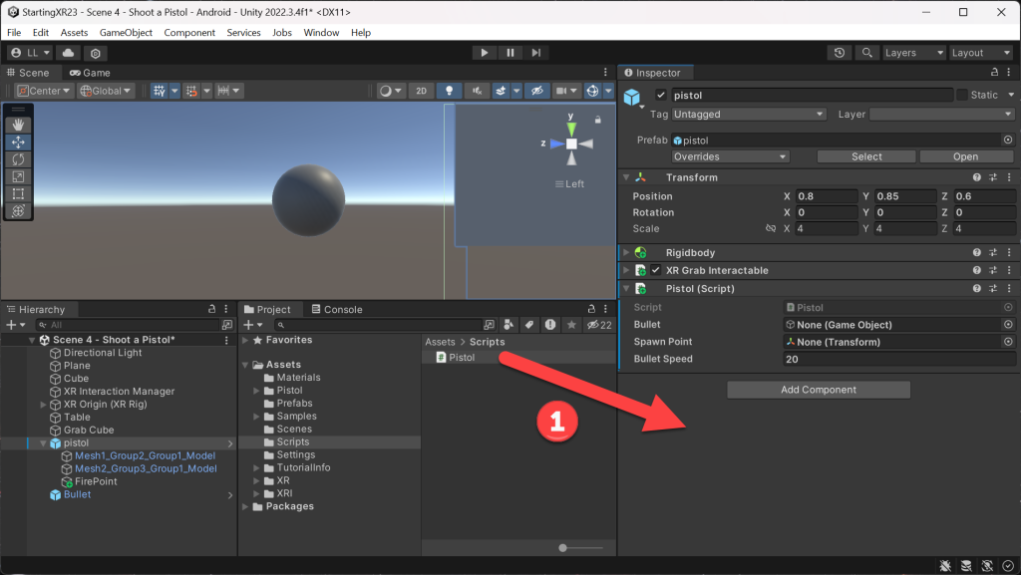Open the global Search magnifier
This screenshot has width=1021, height=575.
[866, 53]
